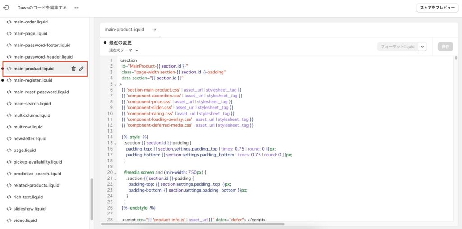Image resolution: width=462 pixels, height=229 pixels.
Task: Open multicolumn.liquid file
Action: point(32,115)
